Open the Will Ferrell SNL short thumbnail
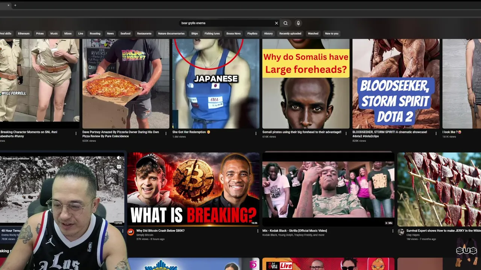 39,83
